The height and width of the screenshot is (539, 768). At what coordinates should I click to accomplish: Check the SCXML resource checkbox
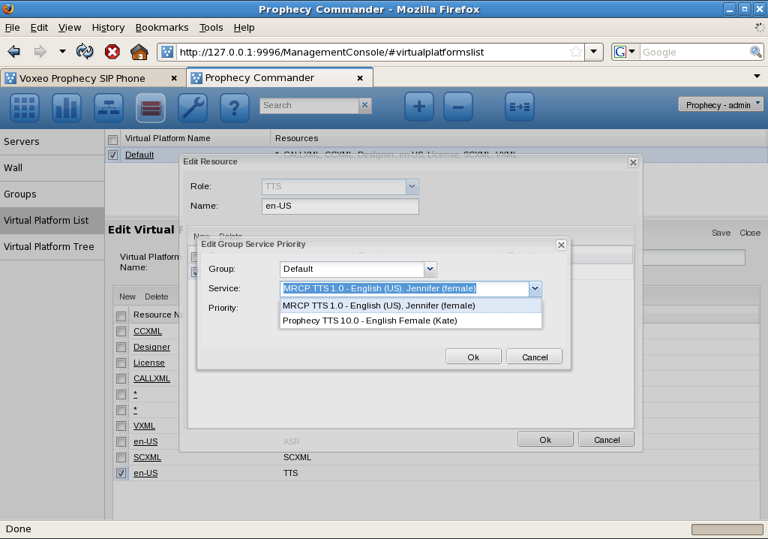click(x=121, y=458)
